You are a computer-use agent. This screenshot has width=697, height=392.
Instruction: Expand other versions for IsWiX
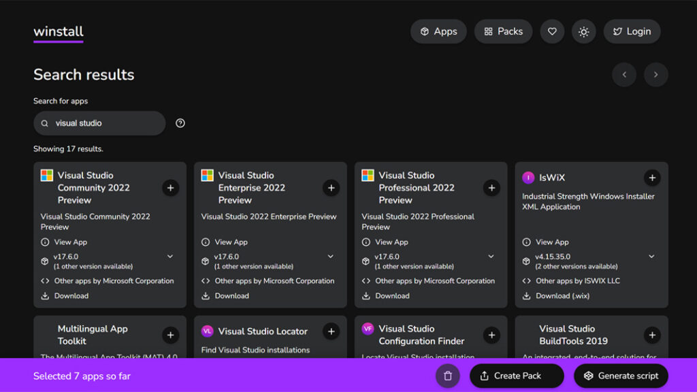pyautogui.click(x=652, y=257)
